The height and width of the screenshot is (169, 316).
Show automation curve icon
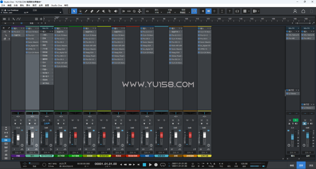pyautogui.click(x=19, y=19)
